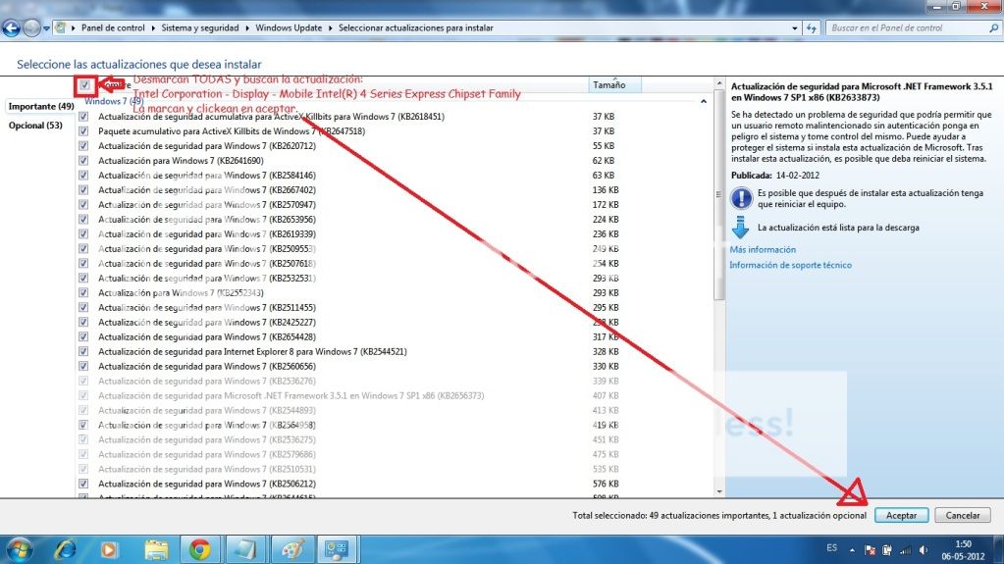The image size is (1004, 564).
Task: Go to 'Sistema y seguridad' breadcrumb
Action: [200, 28]
